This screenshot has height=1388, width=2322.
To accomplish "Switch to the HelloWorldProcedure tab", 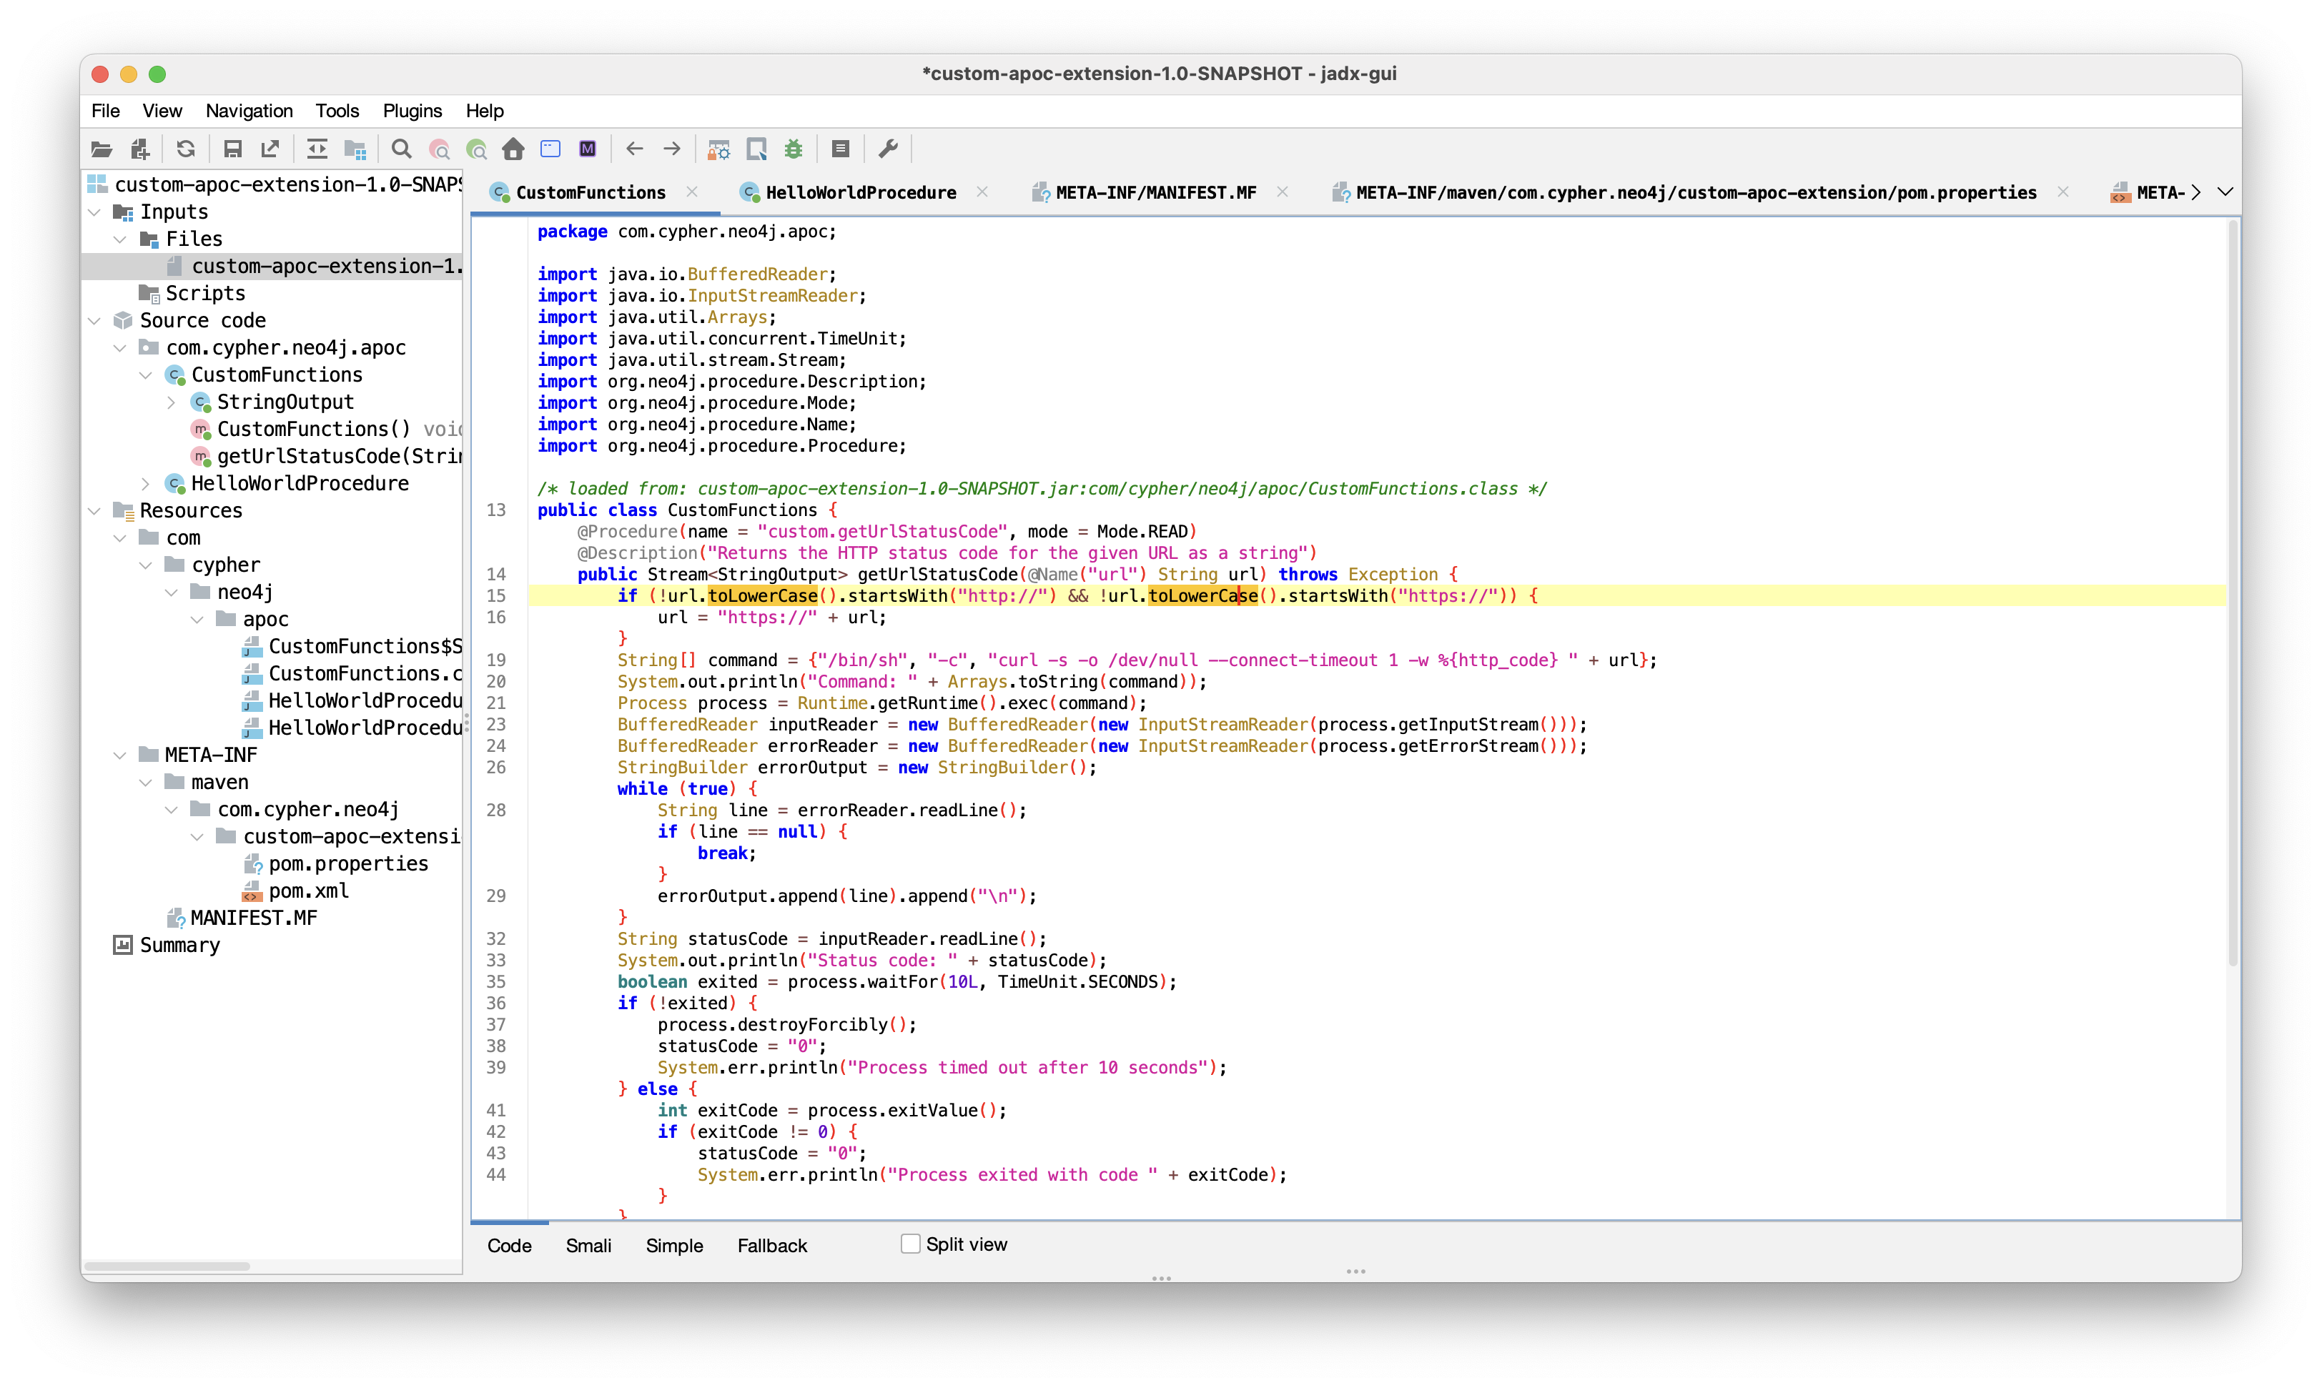I will click(860, 193).
